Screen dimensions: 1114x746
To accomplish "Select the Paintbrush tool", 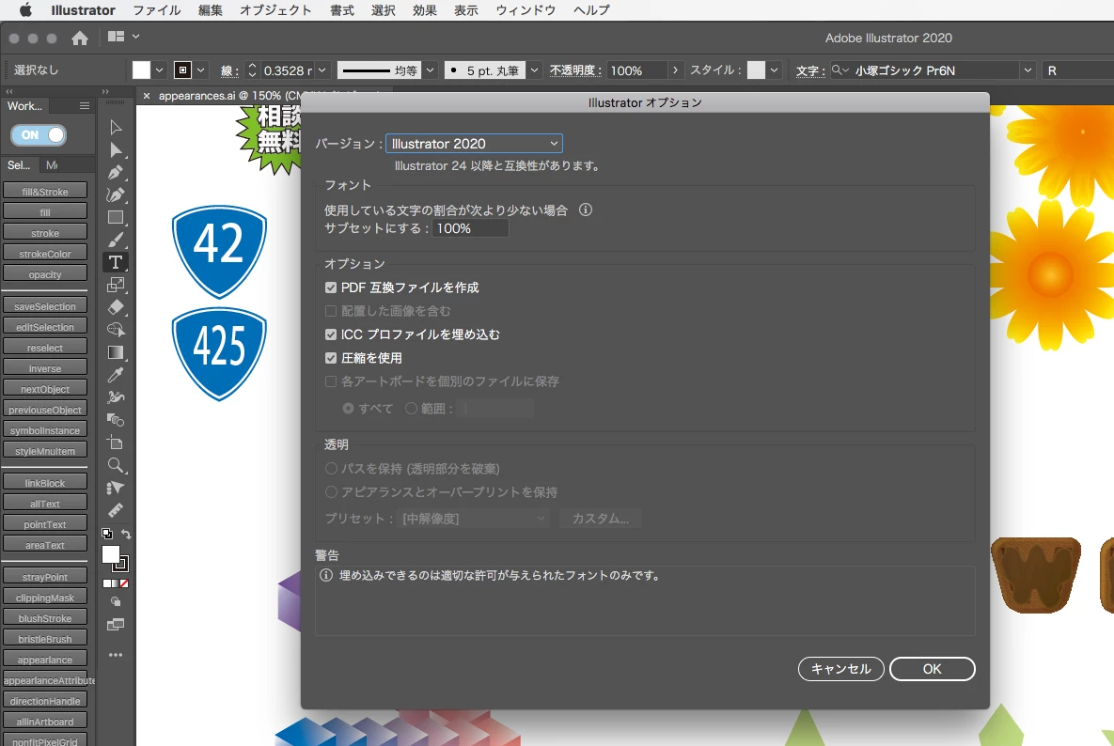I will pyautogui.click(x=116, y=240).
